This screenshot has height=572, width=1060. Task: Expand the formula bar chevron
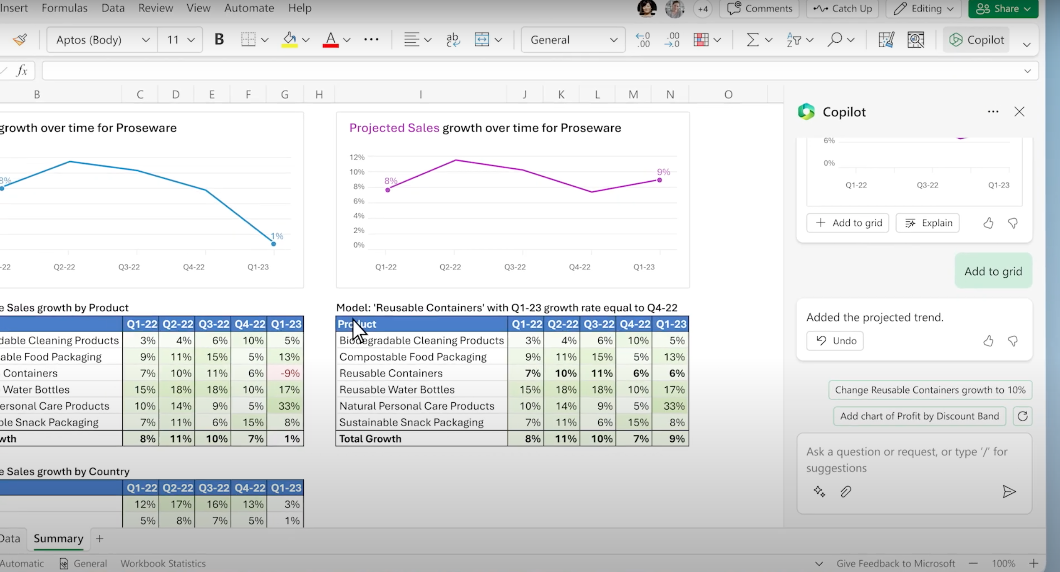point(1027,71)
